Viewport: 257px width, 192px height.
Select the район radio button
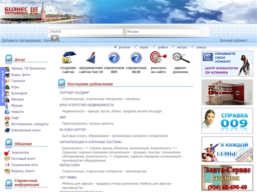click(x=155, y=47)
